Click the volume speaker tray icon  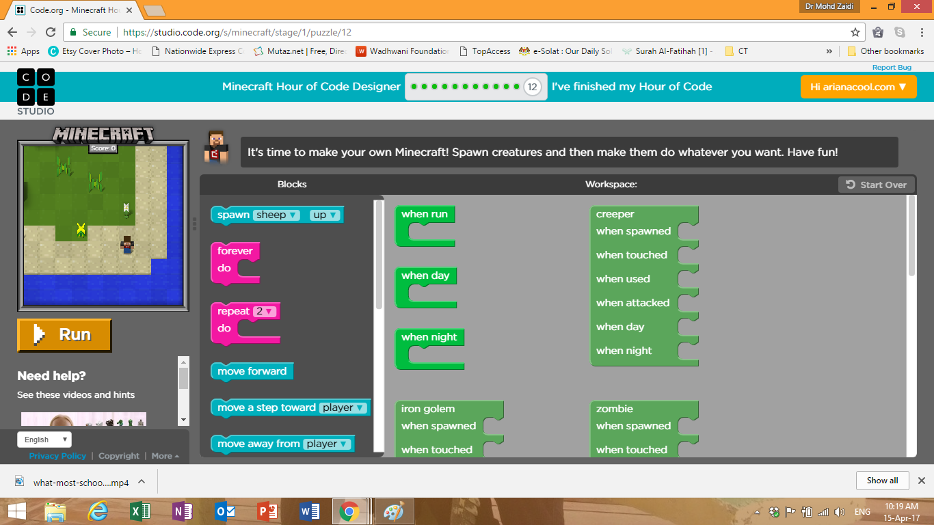coord(840,512)
